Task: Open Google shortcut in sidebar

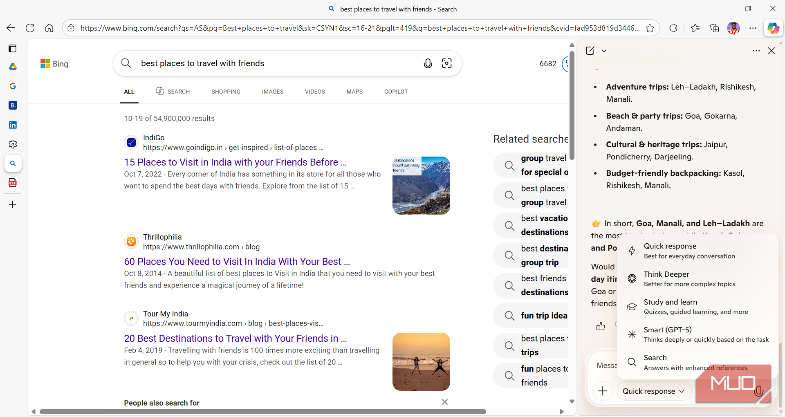Action: (13, 86)
